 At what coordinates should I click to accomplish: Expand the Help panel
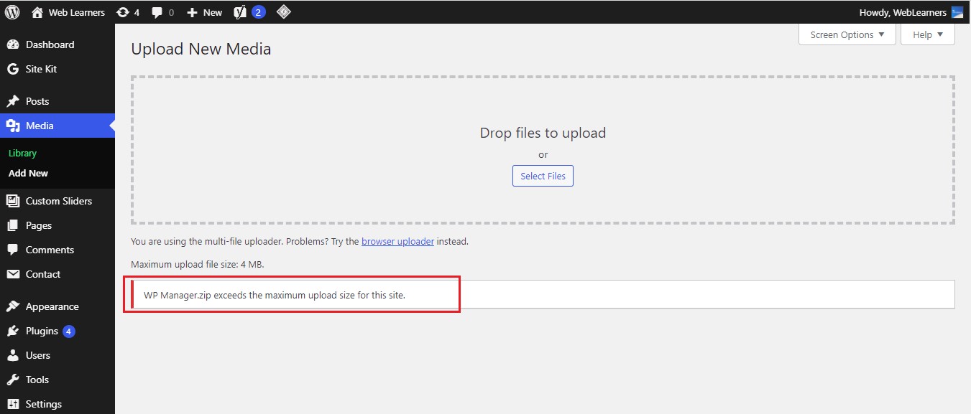click(x=926, y=34)
